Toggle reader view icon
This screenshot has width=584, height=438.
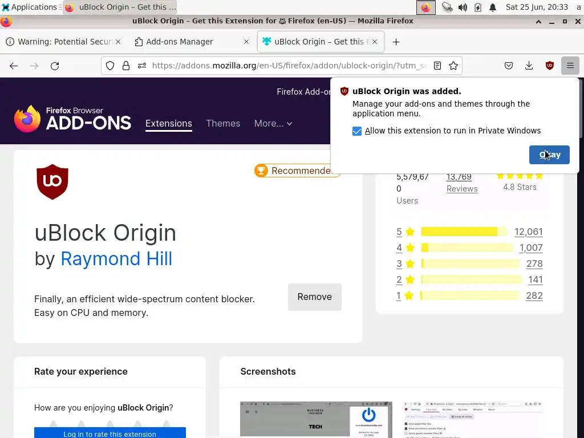point(437,66)
